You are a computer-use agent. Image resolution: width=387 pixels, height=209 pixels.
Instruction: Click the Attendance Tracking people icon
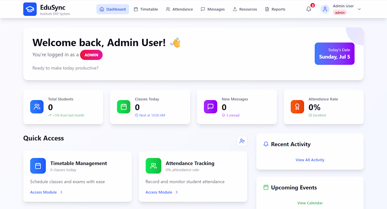[153, 166]
